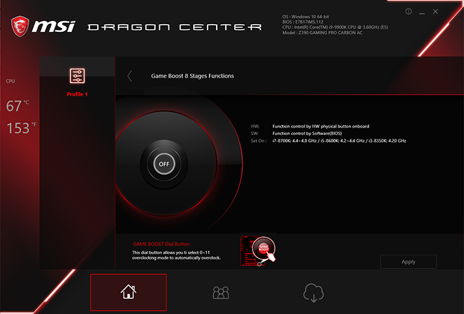Click the CPU temperature 67 °C readout

pyautogui.click(x=18, y=106)
